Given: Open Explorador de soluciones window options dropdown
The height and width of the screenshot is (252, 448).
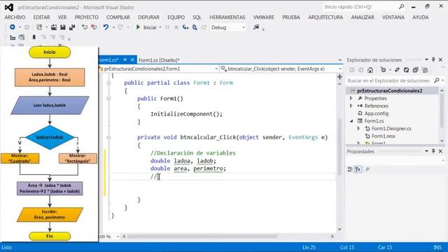Looking at the screenshot, I should coord(426,59).
